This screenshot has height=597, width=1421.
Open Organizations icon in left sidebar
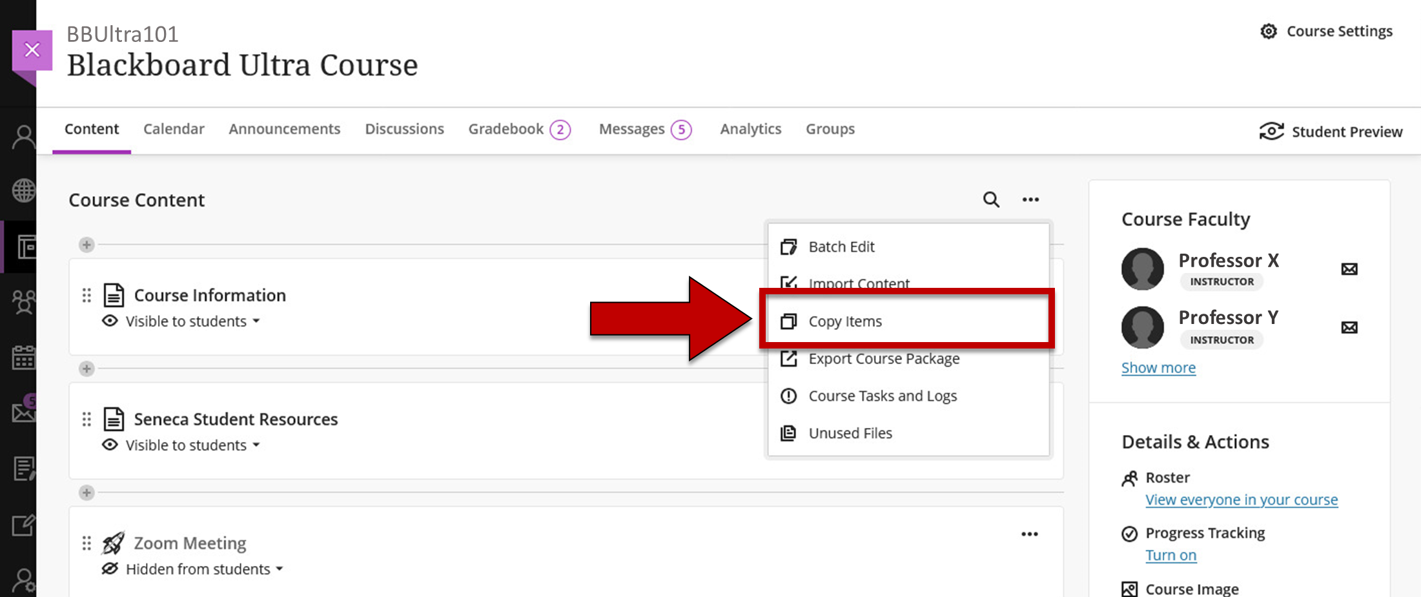pos(24,301)
